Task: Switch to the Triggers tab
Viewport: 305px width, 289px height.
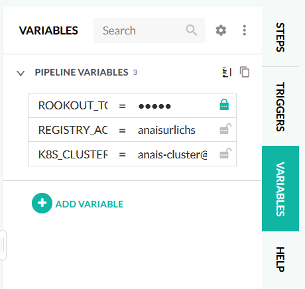Action: [280, 107]
